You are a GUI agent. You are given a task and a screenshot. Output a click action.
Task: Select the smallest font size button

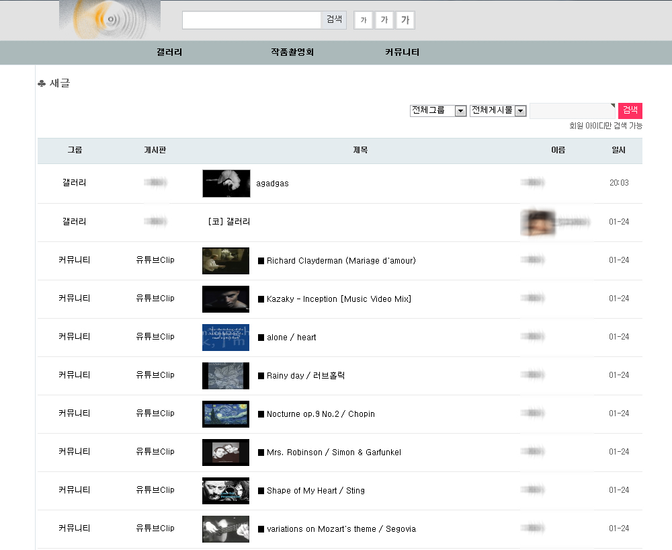(363, 20)
